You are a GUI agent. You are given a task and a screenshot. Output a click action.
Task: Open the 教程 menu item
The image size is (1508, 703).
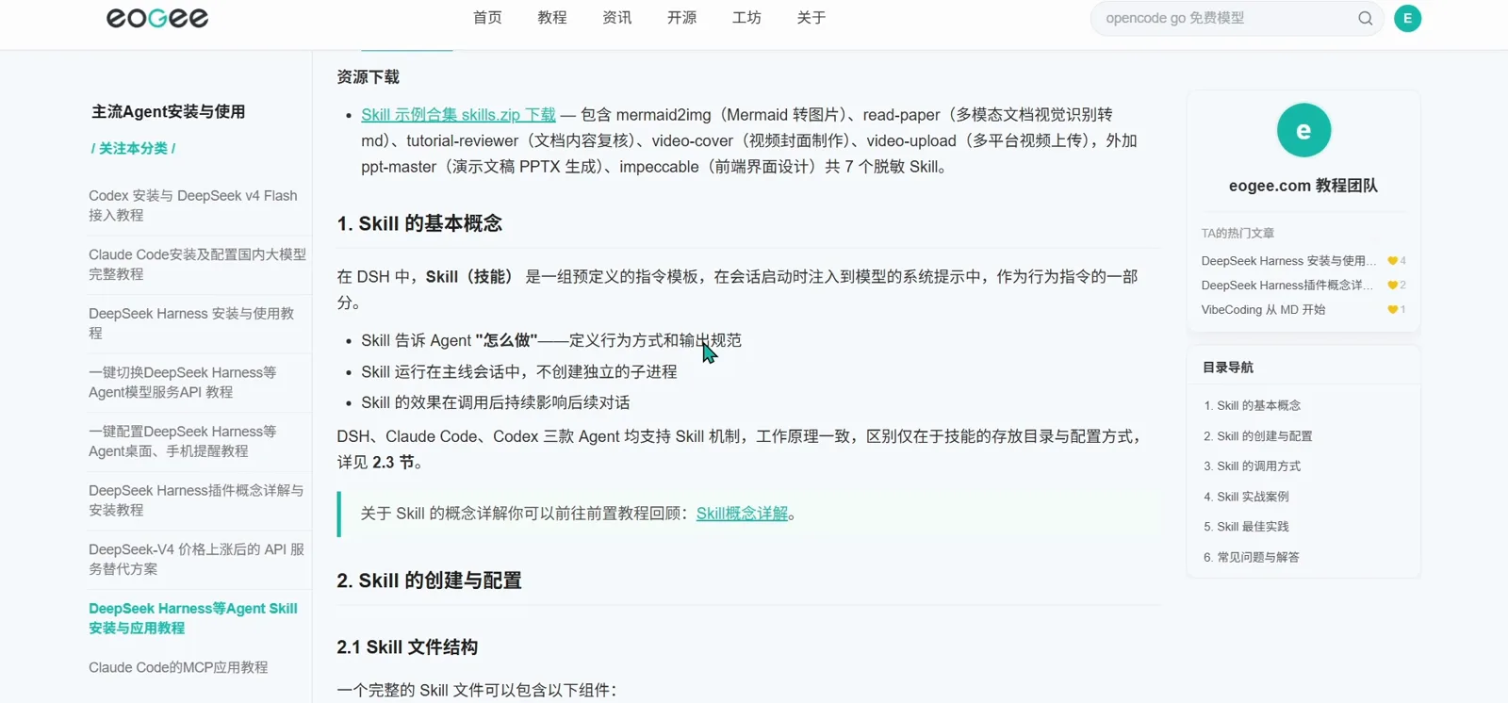pyautogui.click(x=552, y=18)
